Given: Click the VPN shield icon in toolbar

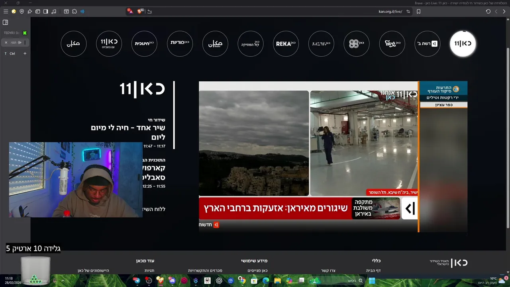Looking at the screenshot, I should click(x=22, y=12).
